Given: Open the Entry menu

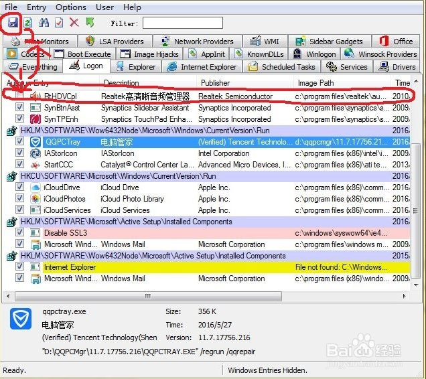Looking at the screenshot, I should 36,7.
